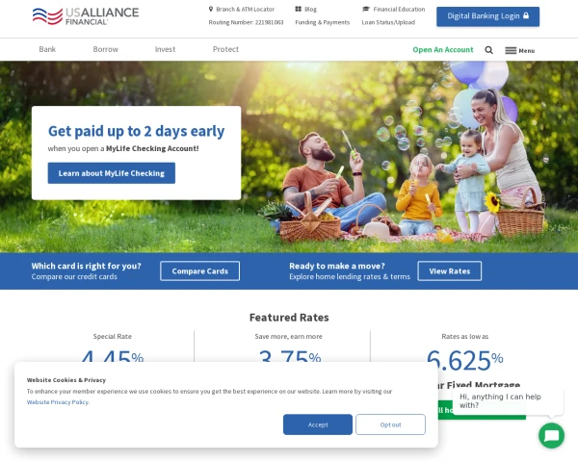Image resolution: width=578 pixels, height=462 pixels.
Task: Open the green chat bubble widget
Action: point(551,435)
